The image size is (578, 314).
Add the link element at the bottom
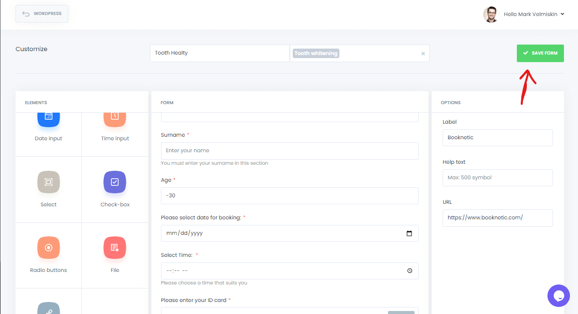48,307
